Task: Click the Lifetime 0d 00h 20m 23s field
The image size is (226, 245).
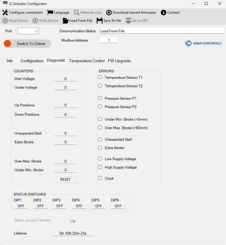Action: point(73,233)
